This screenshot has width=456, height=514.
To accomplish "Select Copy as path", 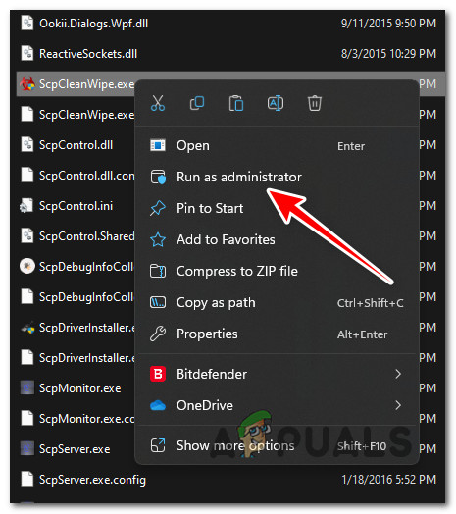I will pyautogui.click(x=277, y=303).
